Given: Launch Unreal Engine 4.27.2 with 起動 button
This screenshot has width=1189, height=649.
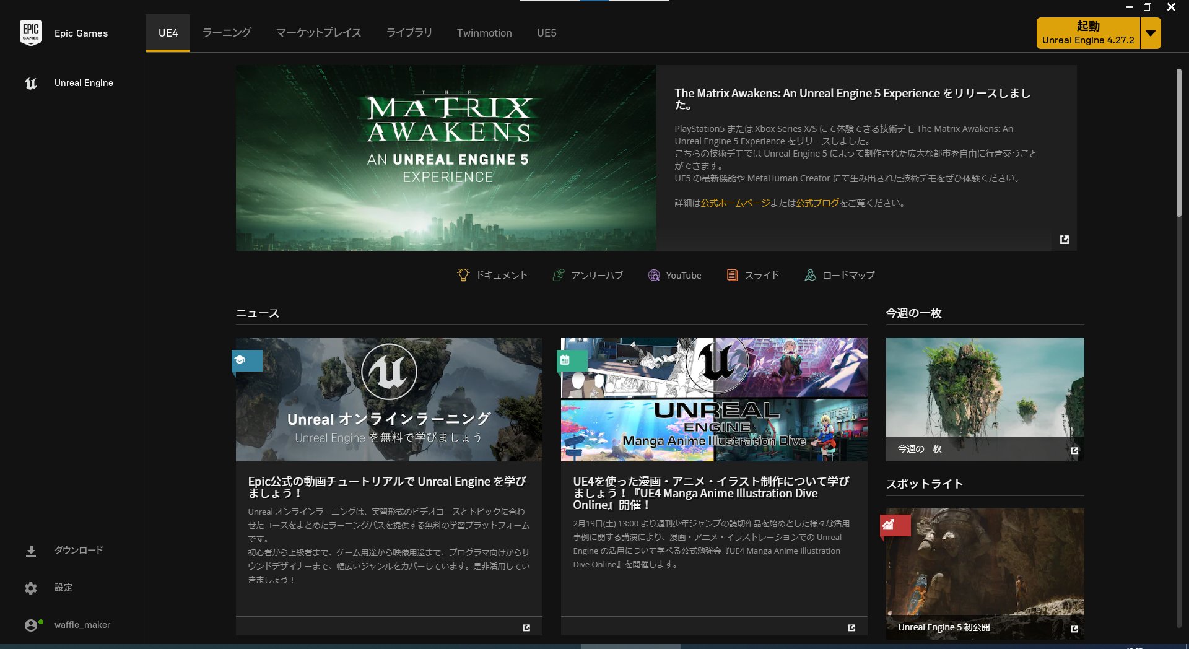Looking at the screenshot, I should 1088,33.
